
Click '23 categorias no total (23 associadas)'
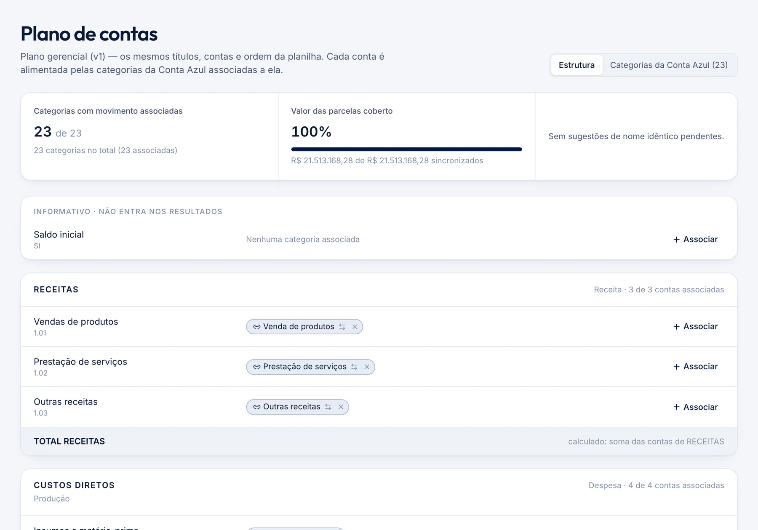pos(105,150)
